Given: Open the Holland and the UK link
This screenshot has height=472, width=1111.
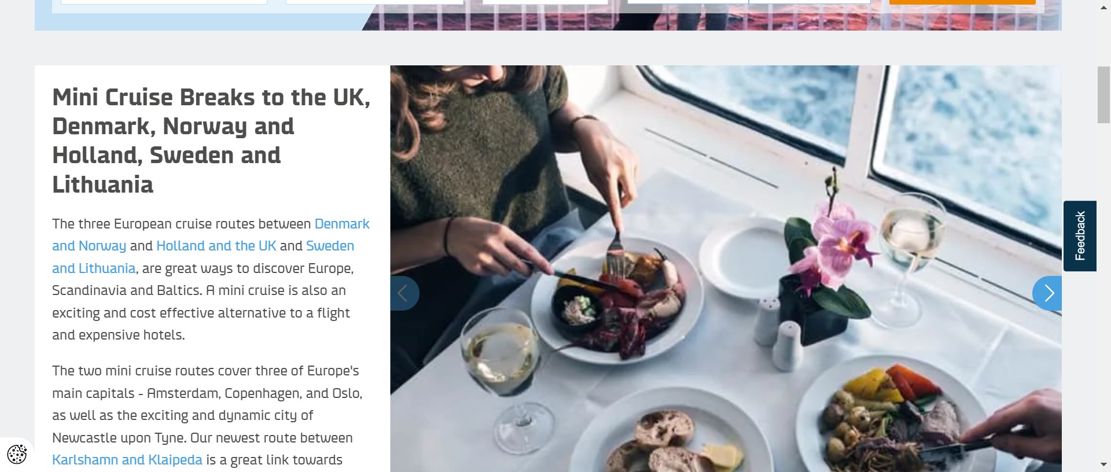Looking at the screenshot, I should coord(216,246).
